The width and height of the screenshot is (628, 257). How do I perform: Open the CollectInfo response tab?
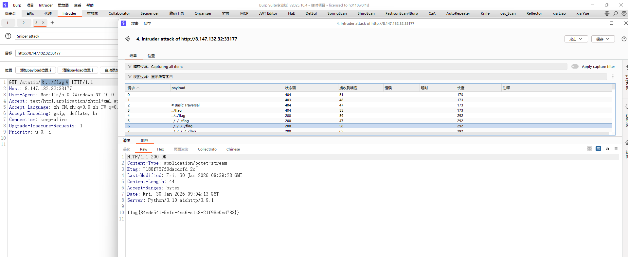pyautogui.click(x=207, y=149)
